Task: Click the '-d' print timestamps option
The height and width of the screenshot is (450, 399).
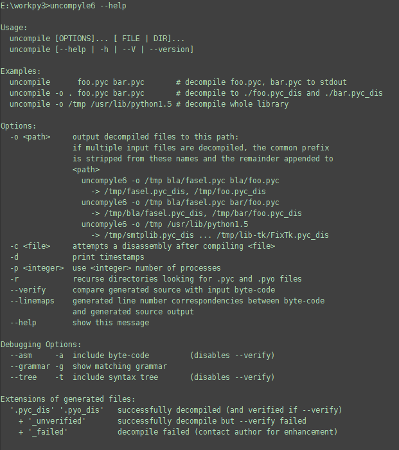Action: point(14,257)
